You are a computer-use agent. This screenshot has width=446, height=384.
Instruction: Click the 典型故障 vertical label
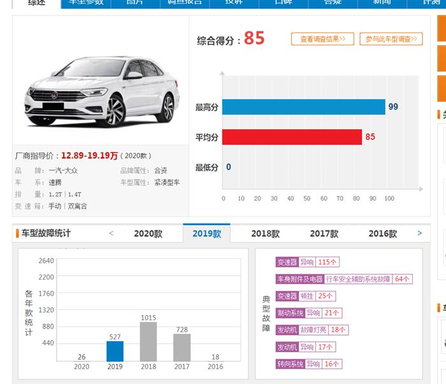(266, 313)
